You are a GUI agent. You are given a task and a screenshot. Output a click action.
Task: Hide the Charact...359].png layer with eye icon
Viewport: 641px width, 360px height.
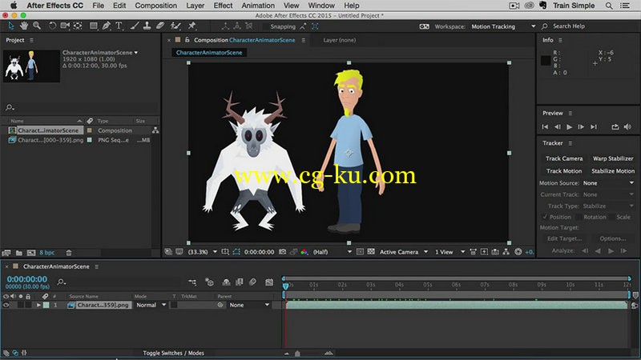[6, 305]
